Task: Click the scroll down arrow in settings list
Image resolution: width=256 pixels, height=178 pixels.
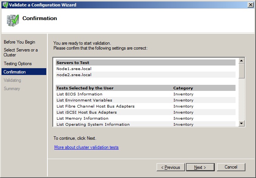Action: [x=242, y=123]
